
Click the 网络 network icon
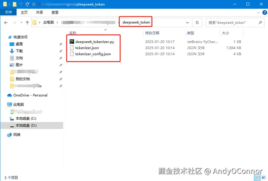pos(10,135)
